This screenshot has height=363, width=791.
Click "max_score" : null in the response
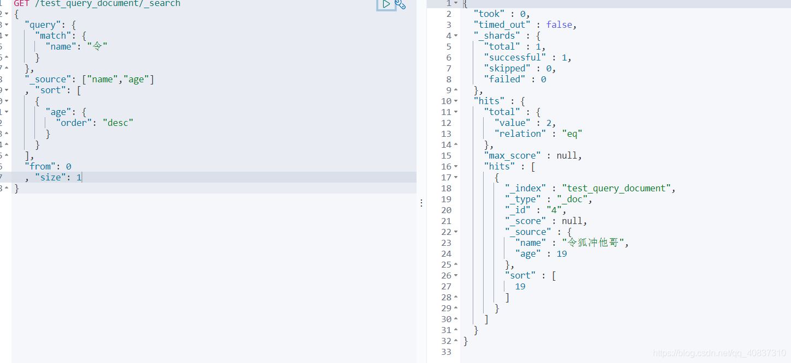pos(533,155)
